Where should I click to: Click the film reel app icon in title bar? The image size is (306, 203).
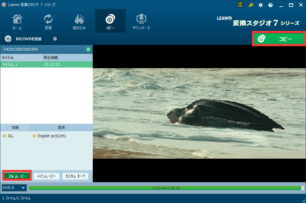(x=4, y=4)
